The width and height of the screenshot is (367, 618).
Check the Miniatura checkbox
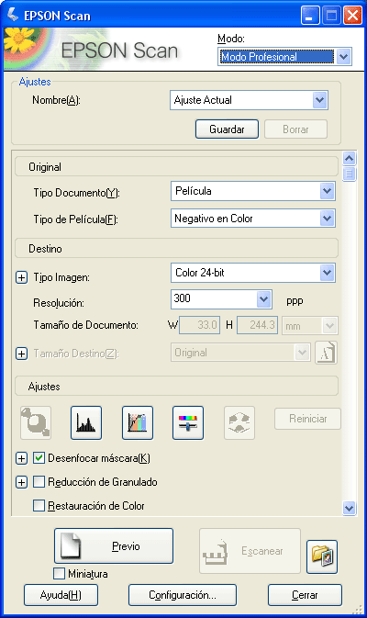tap(59, 573)
